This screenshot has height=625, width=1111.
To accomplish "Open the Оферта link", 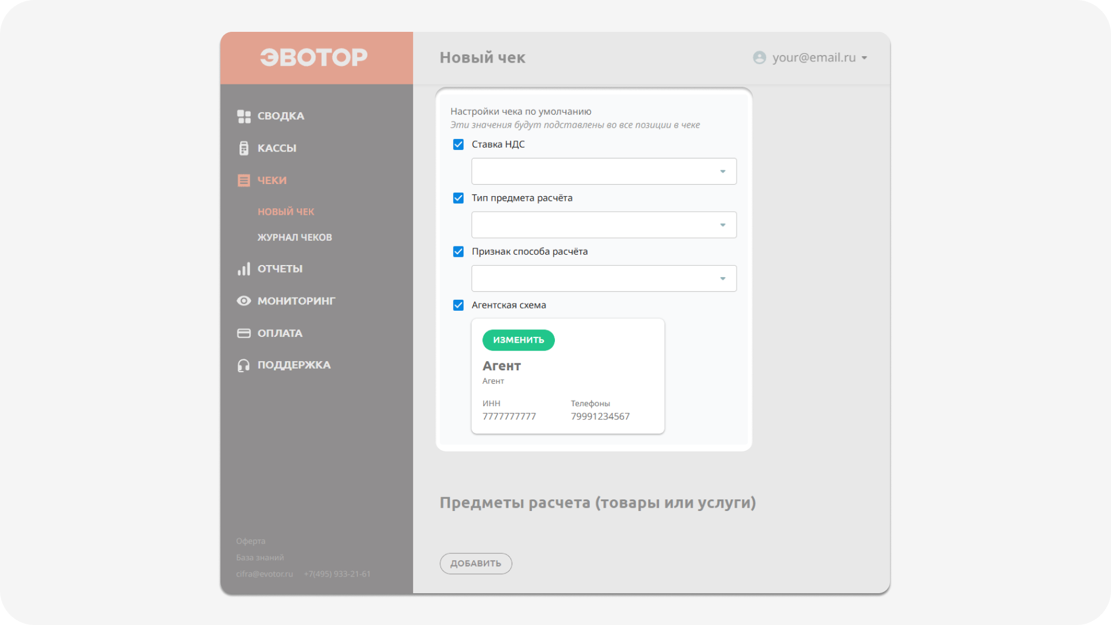I will [251, 541].
